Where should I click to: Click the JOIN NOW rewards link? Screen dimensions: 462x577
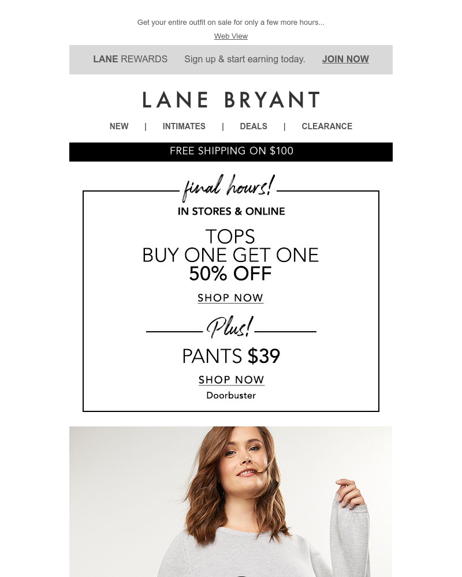tap(345, 59)
